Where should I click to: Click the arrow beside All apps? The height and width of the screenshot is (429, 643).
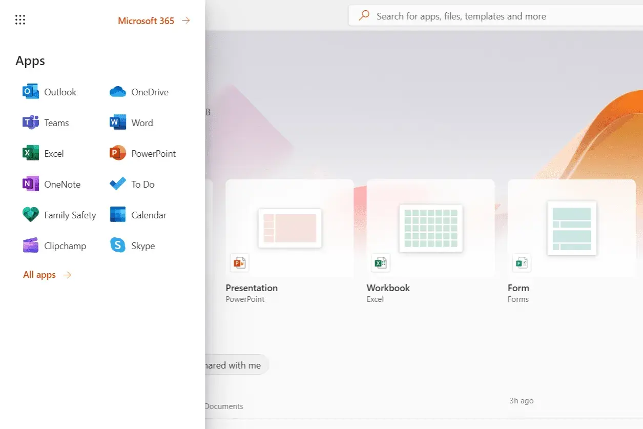(x=67, y=275)
